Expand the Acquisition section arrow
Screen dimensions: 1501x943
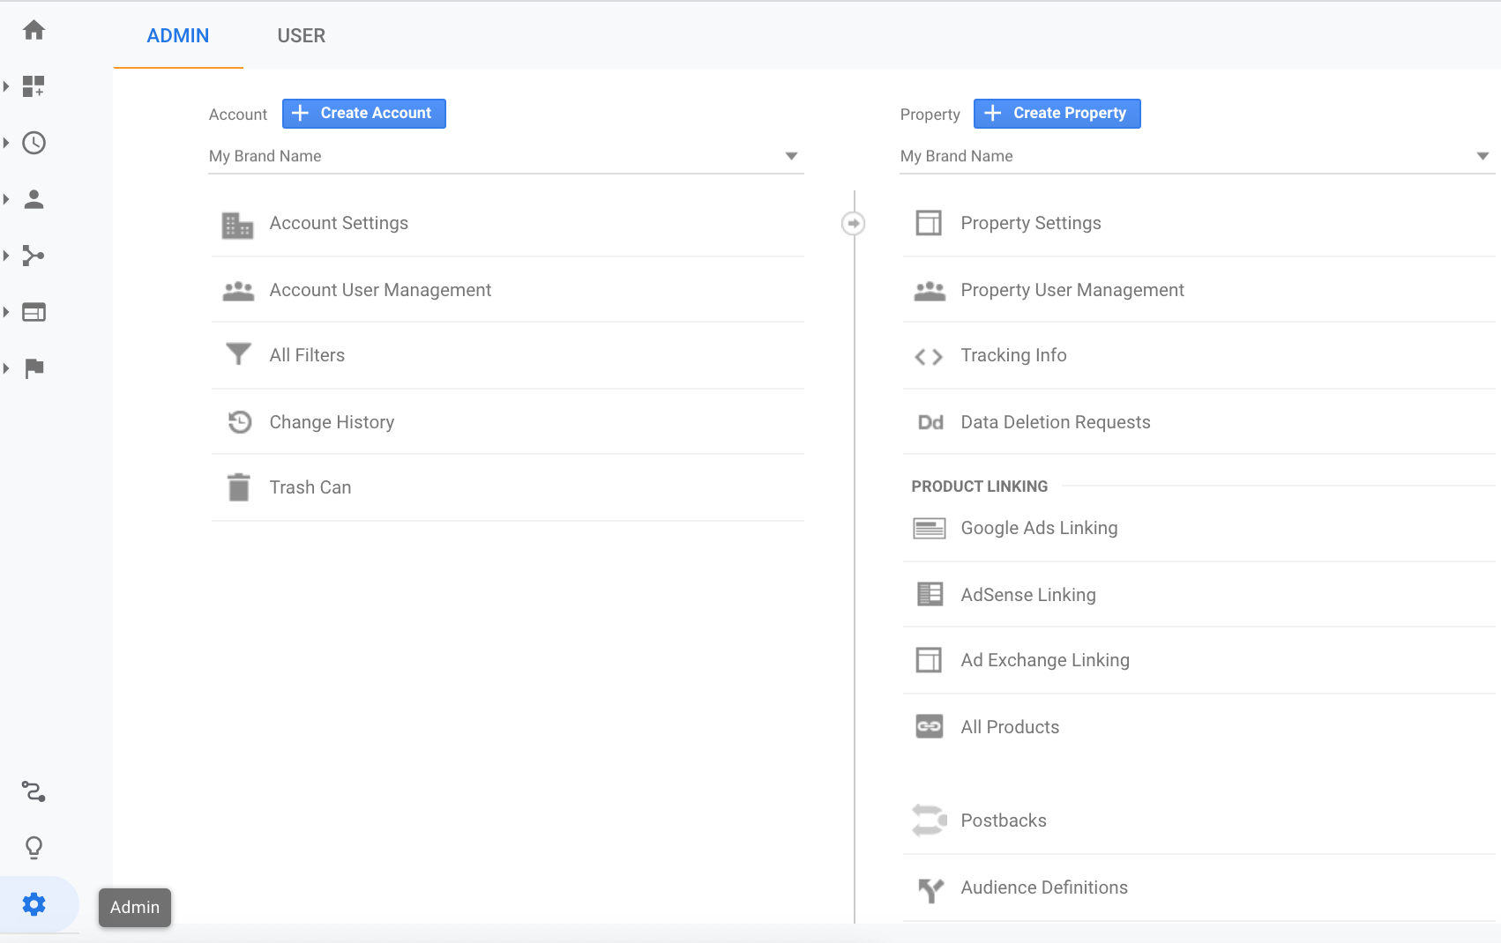click(x=6, y=256)
